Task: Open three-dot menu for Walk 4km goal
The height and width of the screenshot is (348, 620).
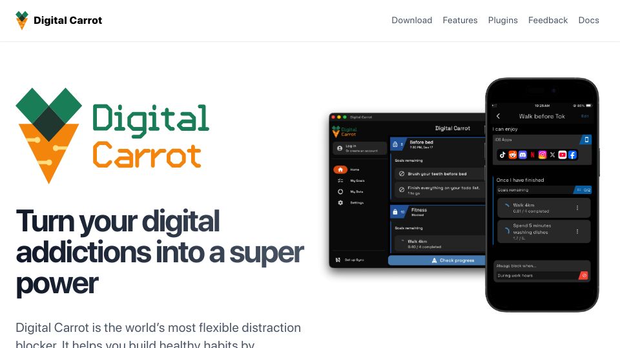Action: 577,208
